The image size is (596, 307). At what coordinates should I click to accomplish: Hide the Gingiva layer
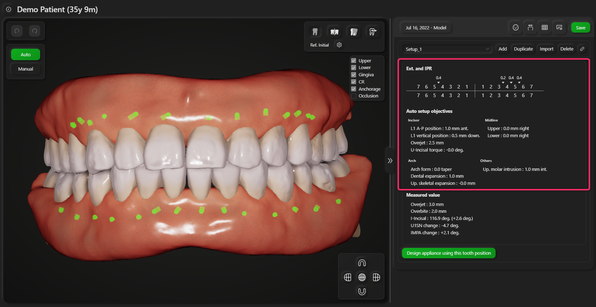354,75
